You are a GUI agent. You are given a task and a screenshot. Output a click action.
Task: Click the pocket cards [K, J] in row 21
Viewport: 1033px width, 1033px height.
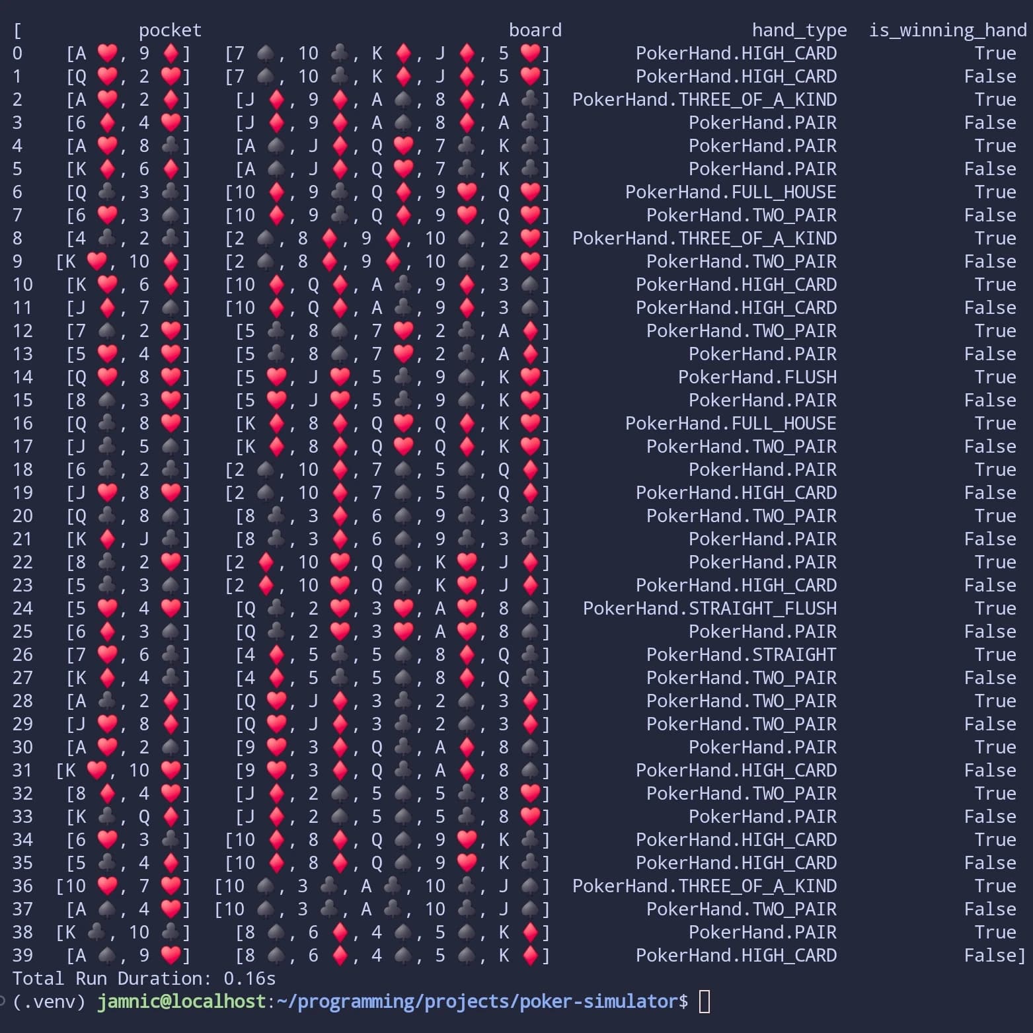[128, 539]
